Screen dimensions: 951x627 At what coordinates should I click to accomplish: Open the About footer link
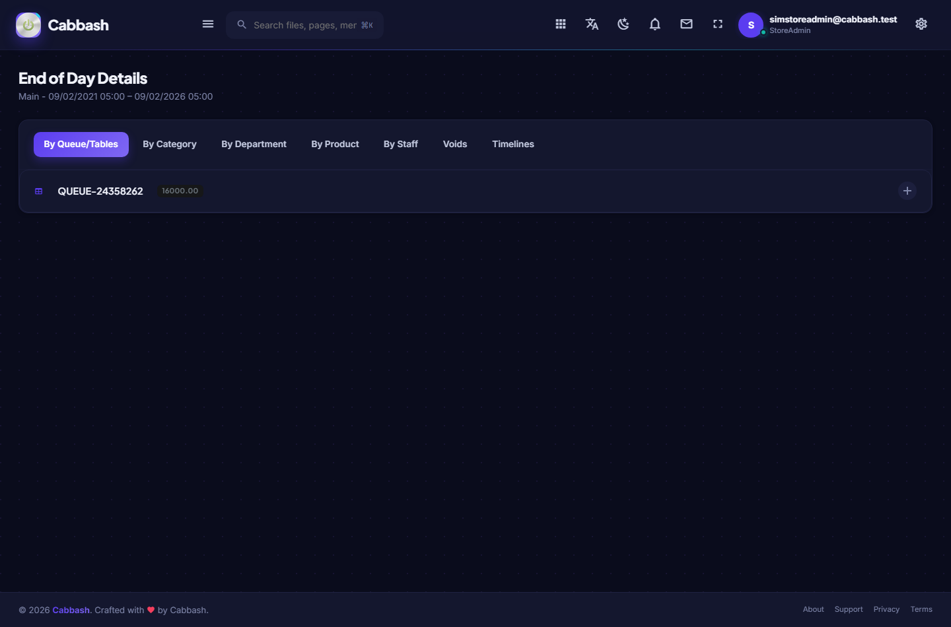point(814,610)
